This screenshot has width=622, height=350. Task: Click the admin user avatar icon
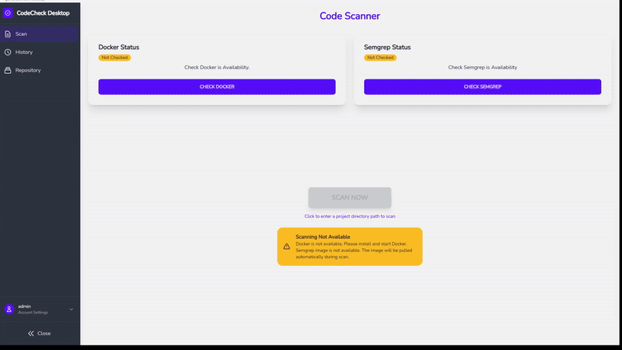point(9,309)
